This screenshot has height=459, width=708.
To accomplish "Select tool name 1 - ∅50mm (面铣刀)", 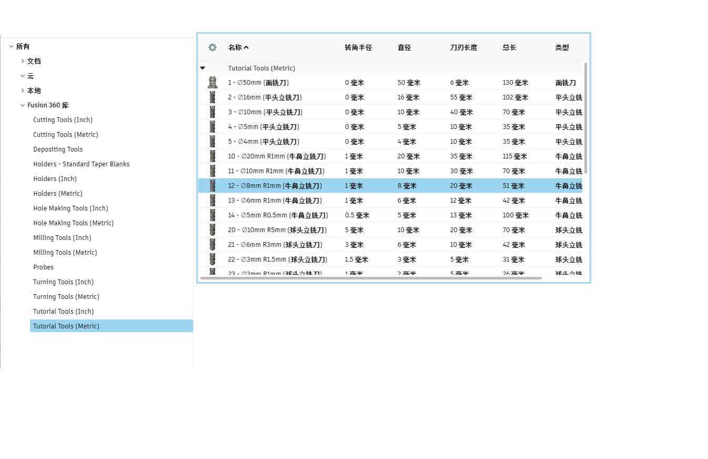I will [x=258, y=83].
